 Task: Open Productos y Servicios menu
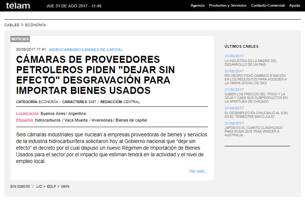click(x=228, y=6)
